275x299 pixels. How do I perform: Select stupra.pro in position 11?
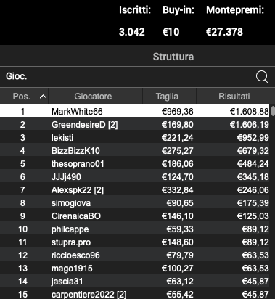point(134,242)
